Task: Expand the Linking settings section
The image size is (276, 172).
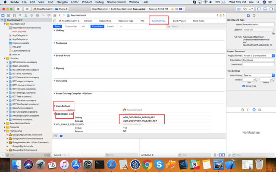Action: tap(54, 31)
